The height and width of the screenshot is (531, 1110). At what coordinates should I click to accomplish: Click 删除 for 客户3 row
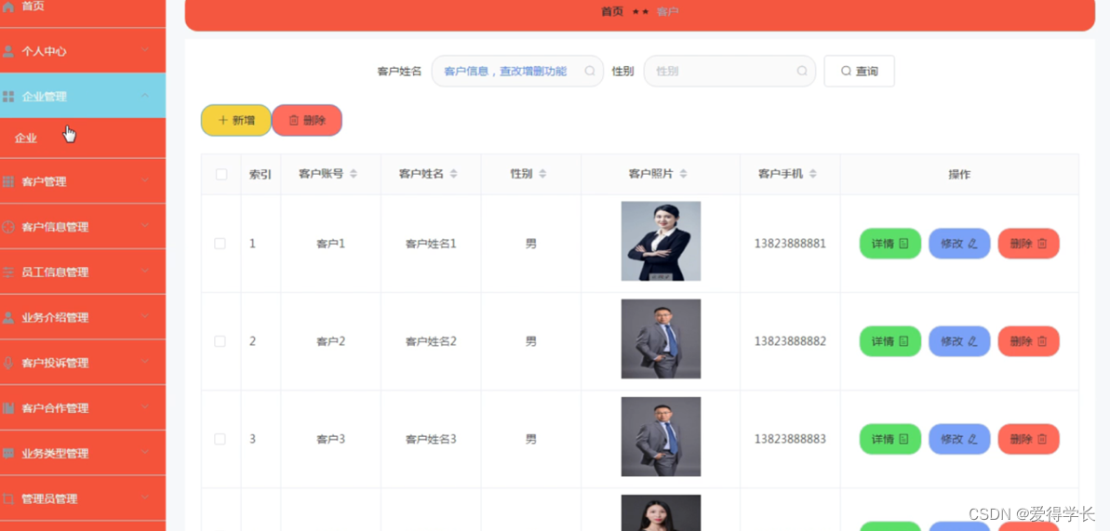tap(1029, 439)
